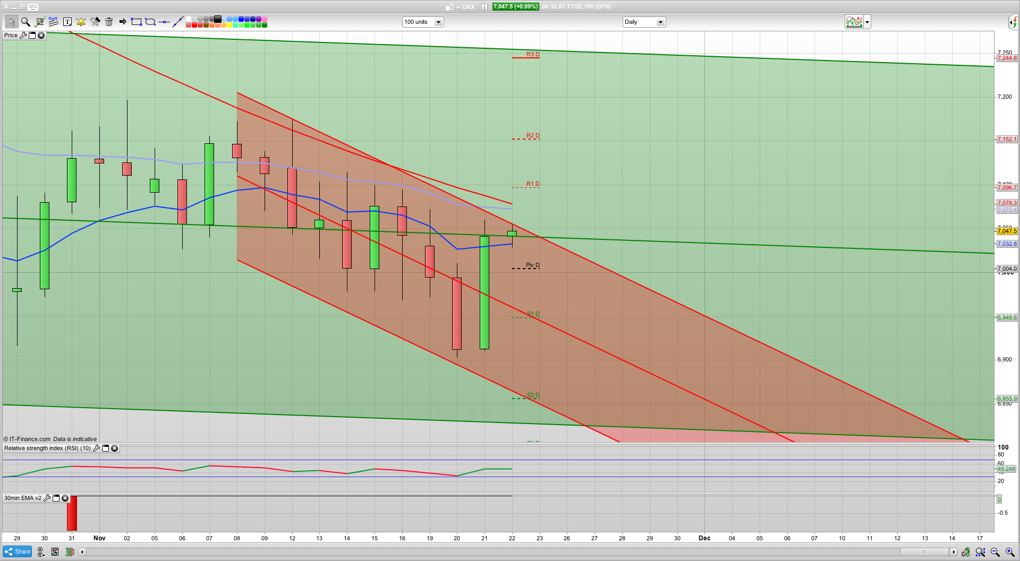Click the yellow alert bell icon
The image size is (1020, 561).
[81, 22]
